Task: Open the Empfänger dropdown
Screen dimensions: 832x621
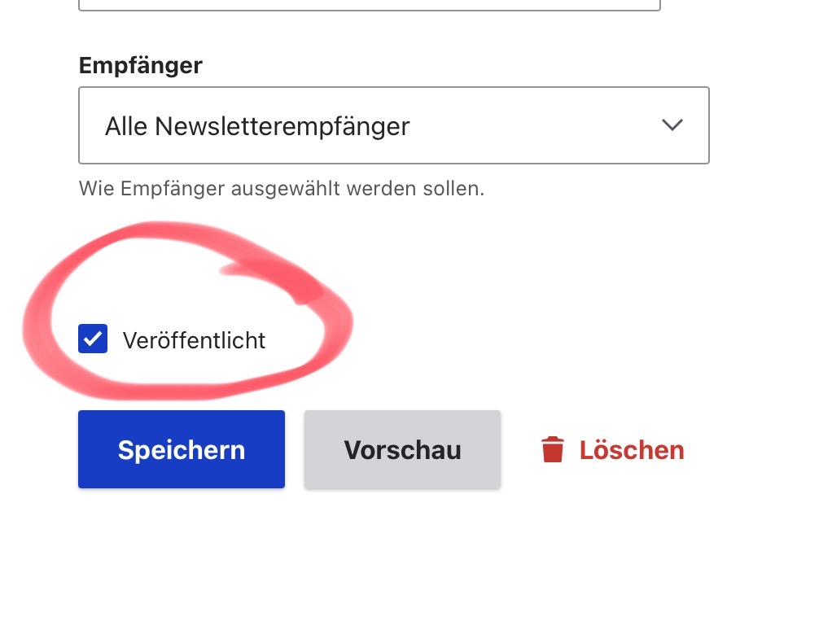Action: point(393,126)
